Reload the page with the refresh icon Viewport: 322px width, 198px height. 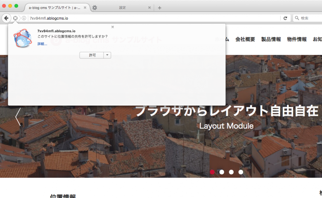click(x=285, y=18)
